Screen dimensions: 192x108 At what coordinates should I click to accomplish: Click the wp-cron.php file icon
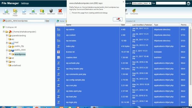[58, 85]
